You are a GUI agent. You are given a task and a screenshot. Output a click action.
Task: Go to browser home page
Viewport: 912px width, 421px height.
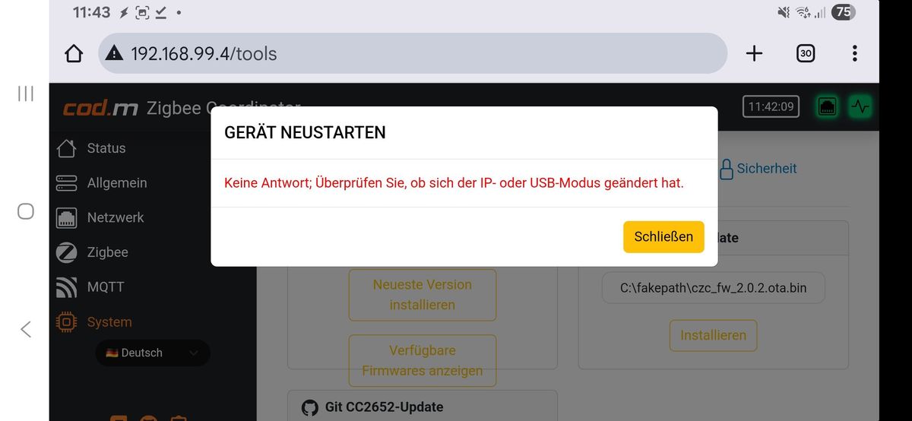[74, 53]
